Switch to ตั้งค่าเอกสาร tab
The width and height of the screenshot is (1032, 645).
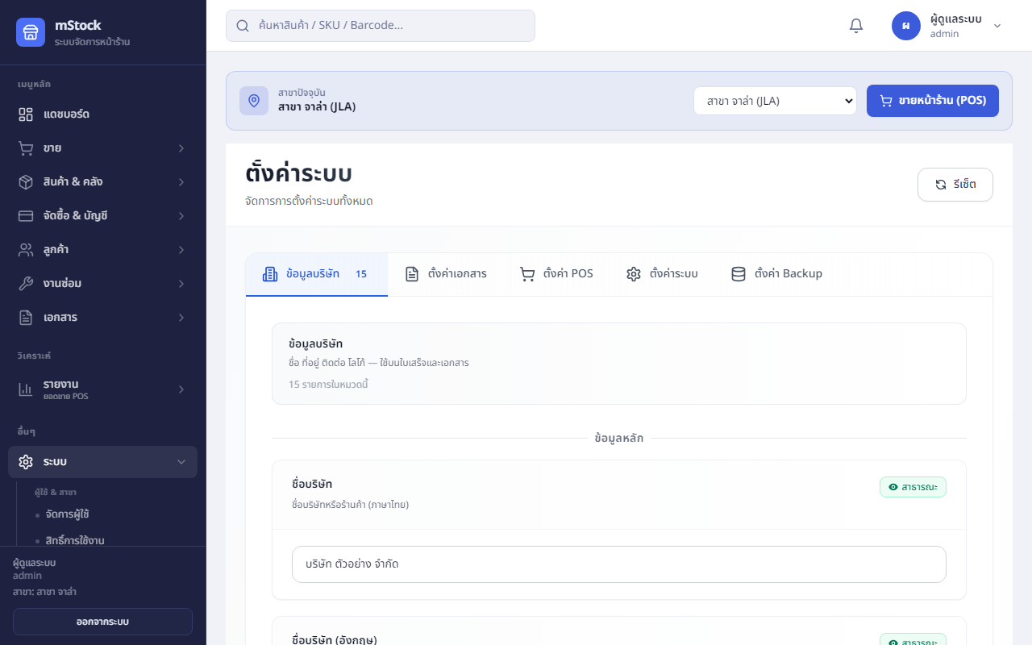coord(446,274)
